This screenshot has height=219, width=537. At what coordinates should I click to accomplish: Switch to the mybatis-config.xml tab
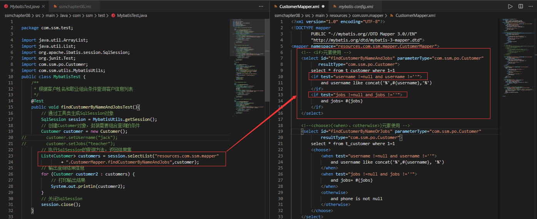[356, 7]
